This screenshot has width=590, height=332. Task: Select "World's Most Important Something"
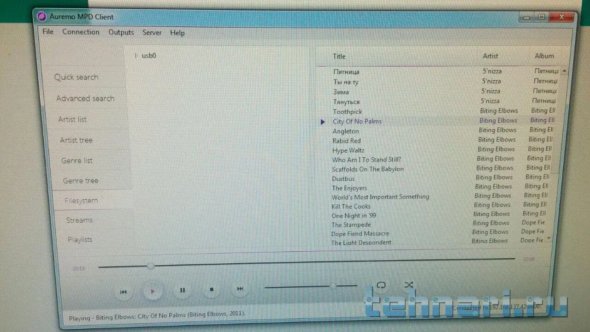pyautogui.click(x=381, y=197)
